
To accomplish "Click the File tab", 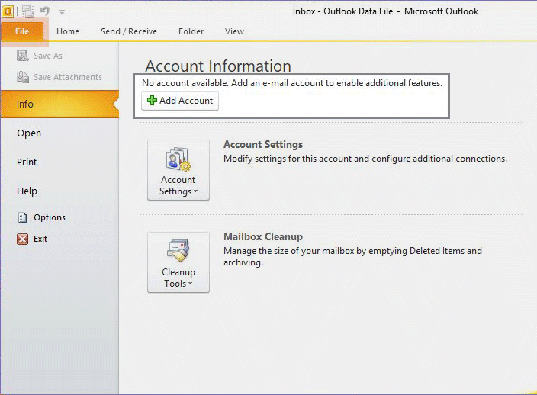I will [21, 31].
